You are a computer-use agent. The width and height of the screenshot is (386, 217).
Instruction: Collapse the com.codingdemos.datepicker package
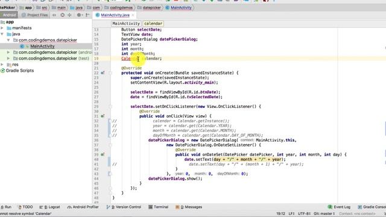[x=8, y=40]
